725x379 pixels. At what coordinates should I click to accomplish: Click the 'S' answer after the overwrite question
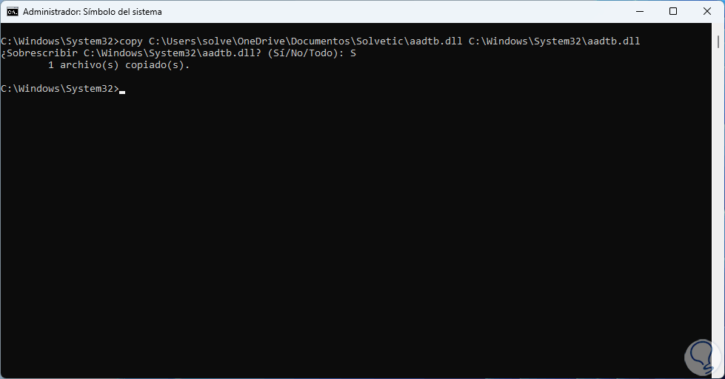click(x=353, y=53)
